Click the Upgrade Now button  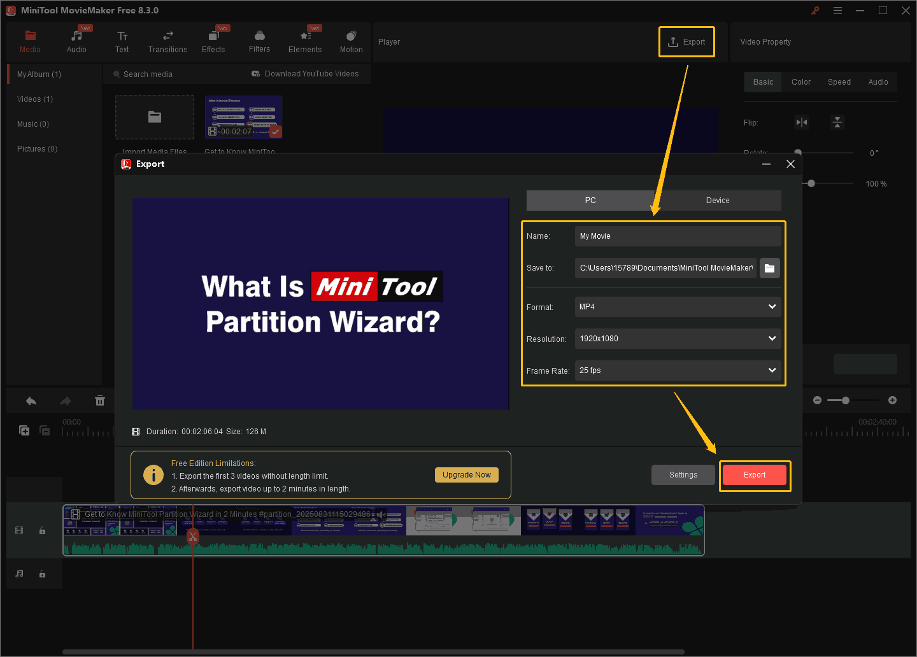tap(467, 475)
